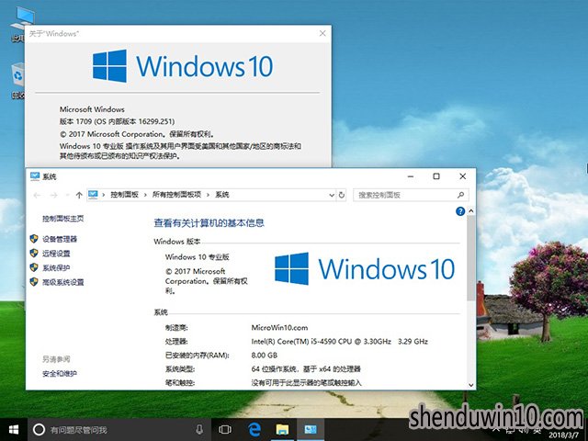Open 安全和维护 link
Viewport: 588px width, 441px height.
tap(60, 374)
